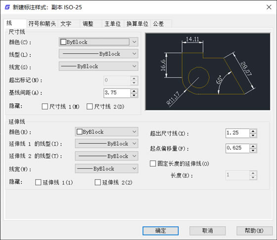Click the 确定 button
This screenshot has height=240, width=277.
(160, 231)
